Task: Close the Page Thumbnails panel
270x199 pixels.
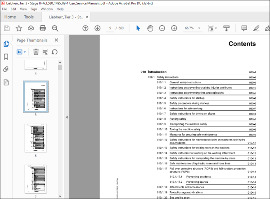Action: pyautogui.click(x=56, y=40)
